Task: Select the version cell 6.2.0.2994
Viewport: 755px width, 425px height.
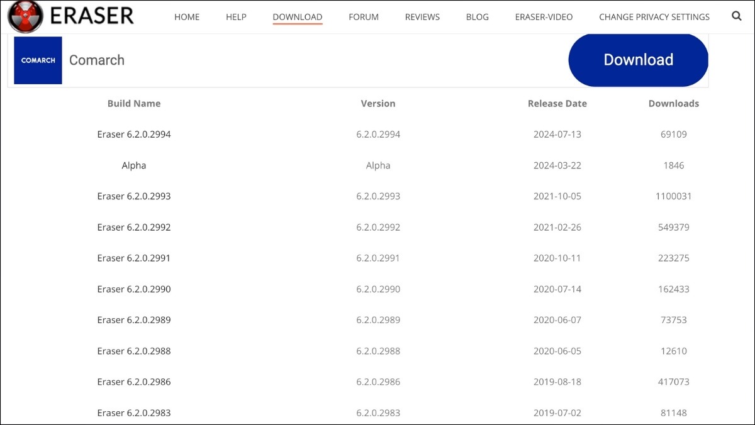Action: pos(378,135)
